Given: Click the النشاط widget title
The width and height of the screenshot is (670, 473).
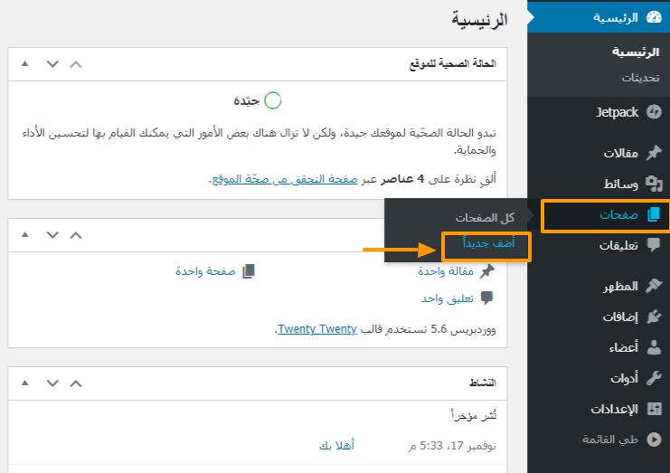Looking at the screenshot, I should [483, 383].
